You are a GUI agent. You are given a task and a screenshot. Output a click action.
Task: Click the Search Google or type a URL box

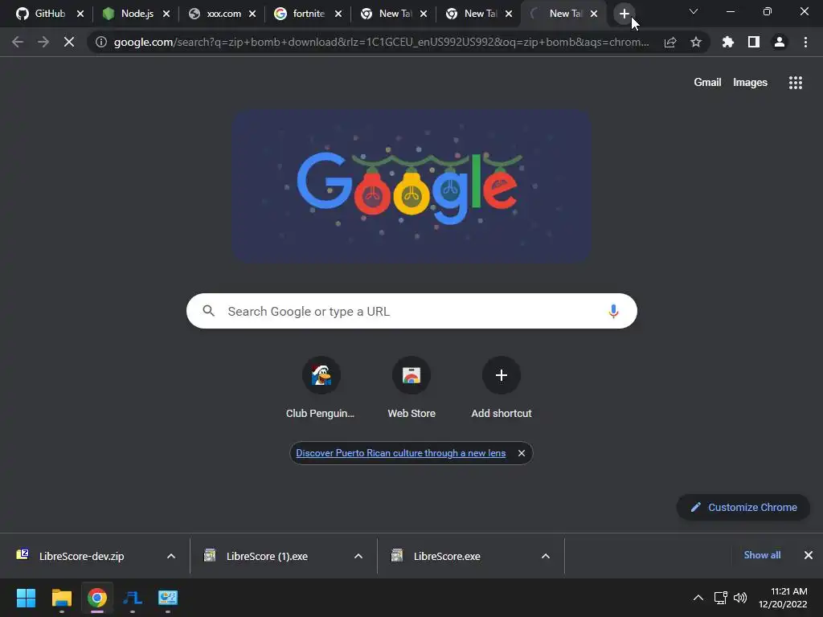[411, 311]
